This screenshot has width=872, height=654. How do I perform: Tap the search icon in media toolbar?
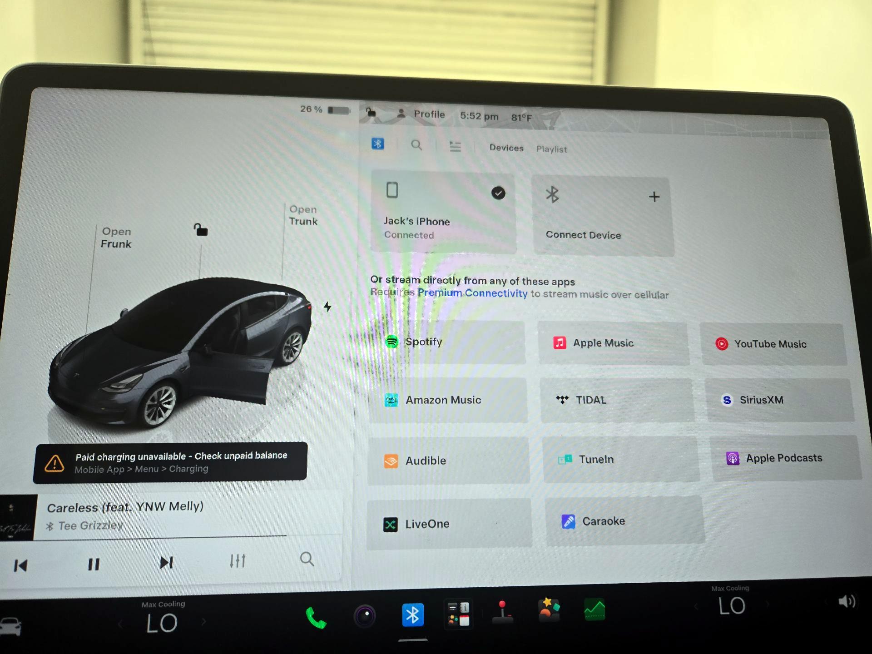coord(416,145)
